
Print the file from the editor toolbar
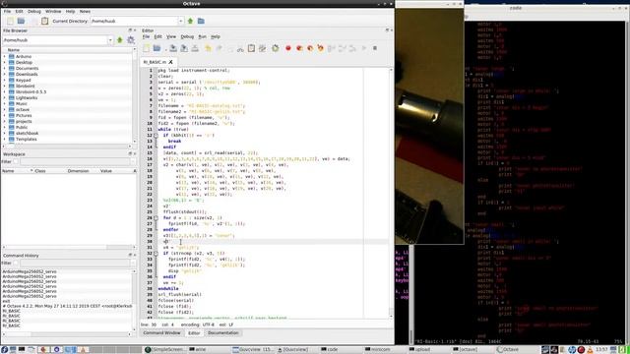pos(195,48)
